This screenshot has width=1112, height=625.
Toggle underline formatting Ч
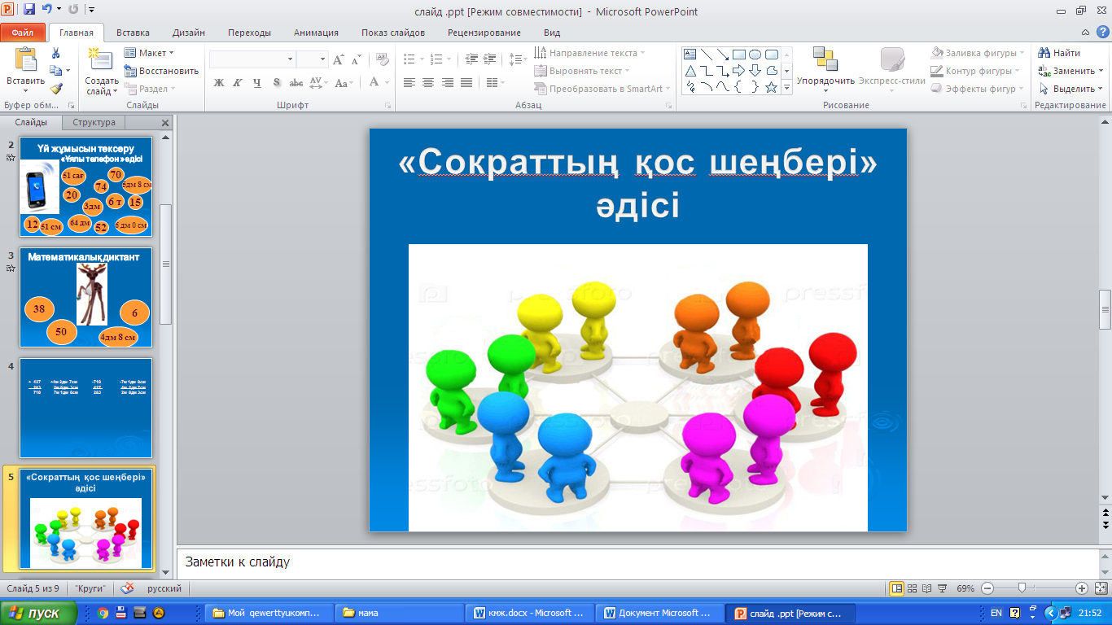[257, 83]
